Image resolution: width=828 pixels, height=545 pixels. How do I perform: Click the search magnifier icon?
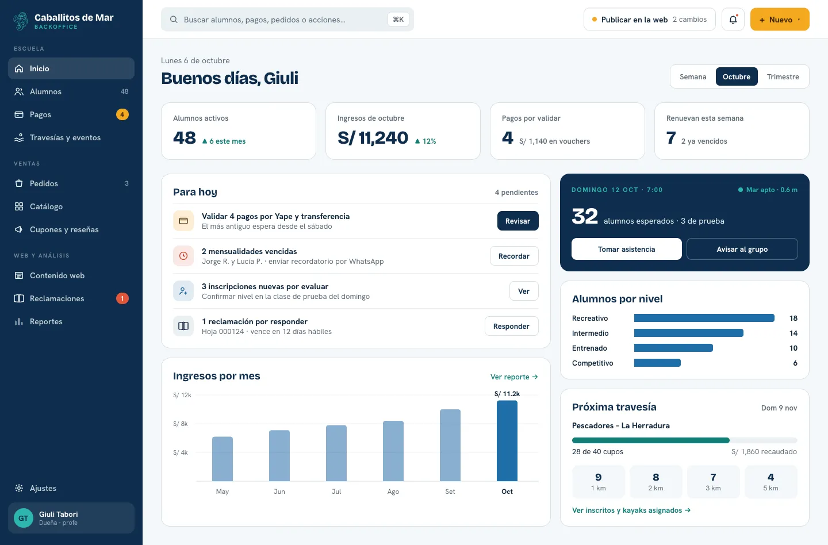(174, 20)
